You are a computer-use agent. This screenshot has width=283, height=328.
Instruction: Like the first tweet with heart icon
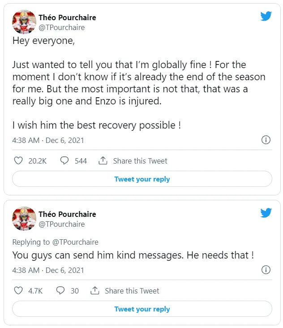(18, 160)
